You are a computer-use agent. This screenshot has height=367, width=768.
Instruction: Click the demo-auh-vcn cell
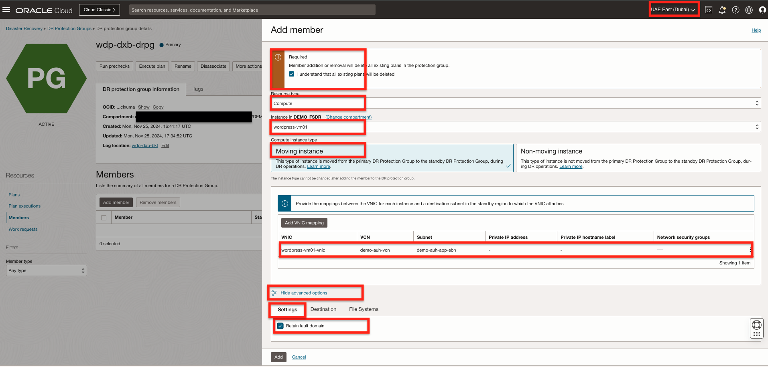click(x=375, y=250)
